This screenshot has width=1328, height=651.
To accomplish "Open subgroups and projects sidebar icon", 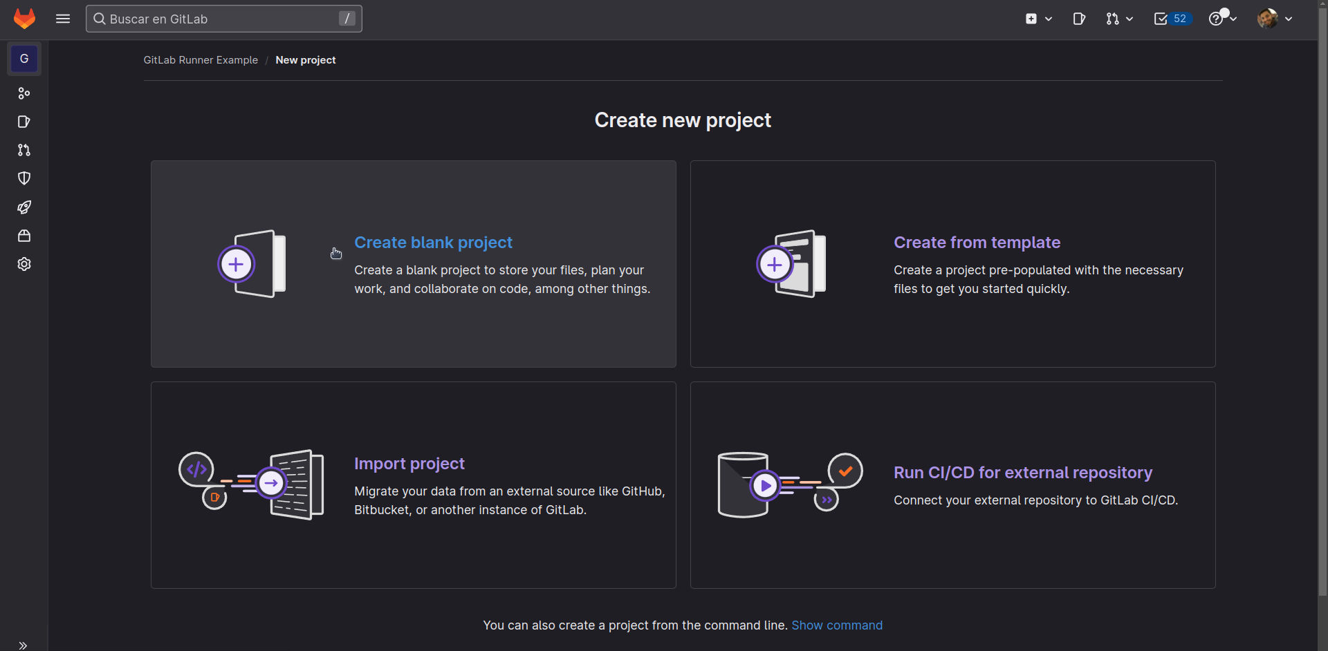I will pyautogui.click(x=24, y=93).
